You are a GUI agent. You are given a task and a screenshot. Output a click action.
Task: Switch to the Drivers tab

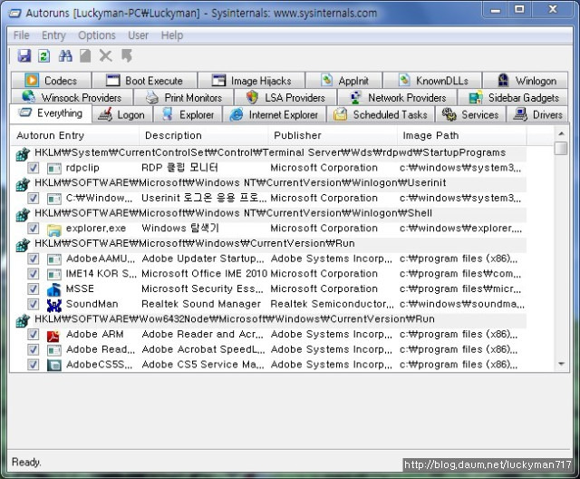point(537,114)
